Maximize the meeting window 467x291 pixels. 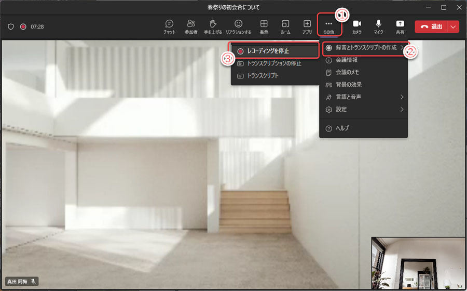pyautogui.click(x=444, y=7)
